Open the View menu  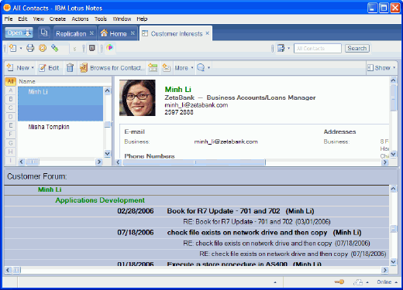pyautogui.click(x=39, y=19)
